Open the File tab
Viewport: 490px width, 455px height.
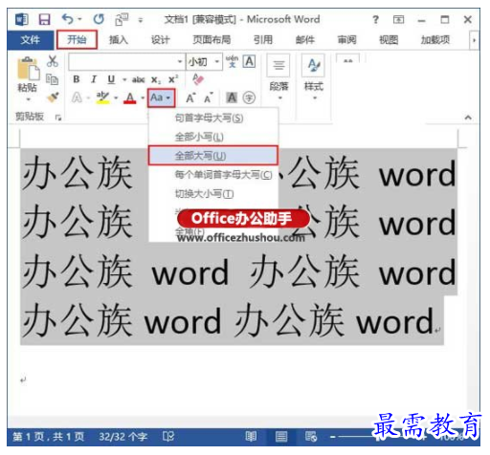point(31,40)
